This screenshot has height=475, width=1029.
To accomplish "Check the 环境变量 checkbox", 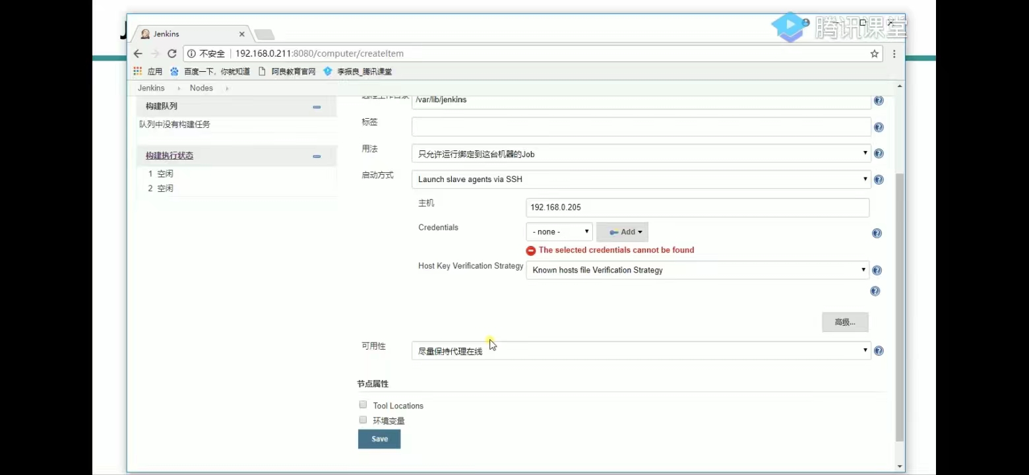I will [x=363, y=420].
